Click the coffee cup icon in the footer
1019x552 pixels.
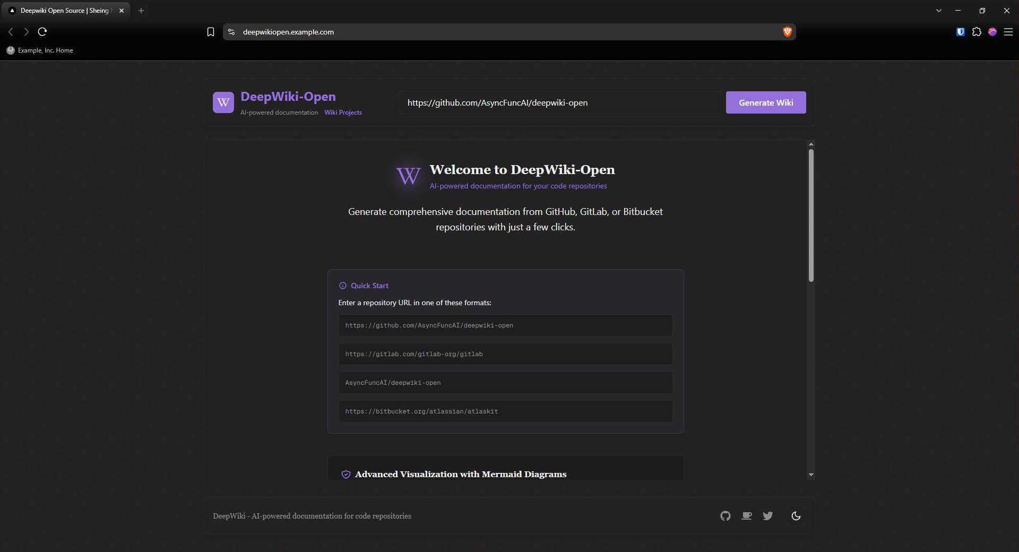tap(747, 516)
